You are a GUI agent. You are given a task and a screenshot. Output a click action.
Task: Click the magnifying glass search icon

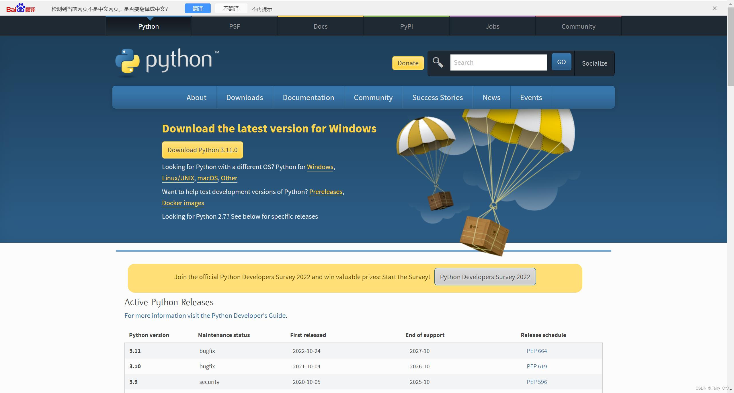(438, 62)
